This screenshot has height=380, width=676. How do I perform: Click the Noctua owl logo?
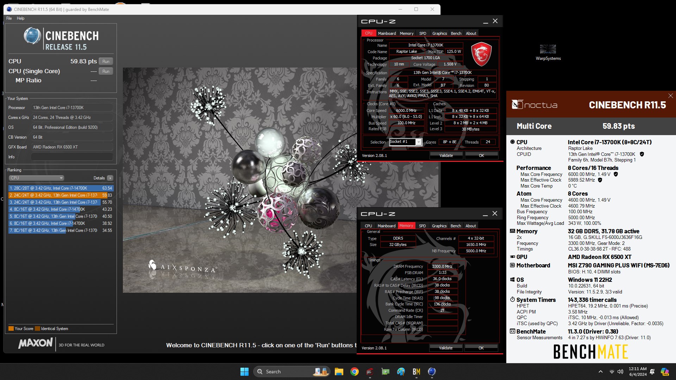click(x=517, y=104)
